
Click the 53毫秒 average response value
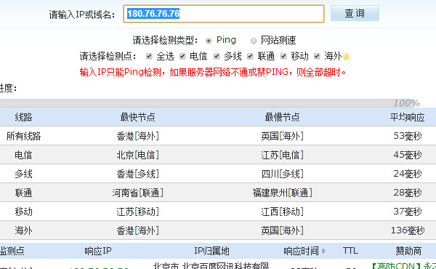[408, 136]
